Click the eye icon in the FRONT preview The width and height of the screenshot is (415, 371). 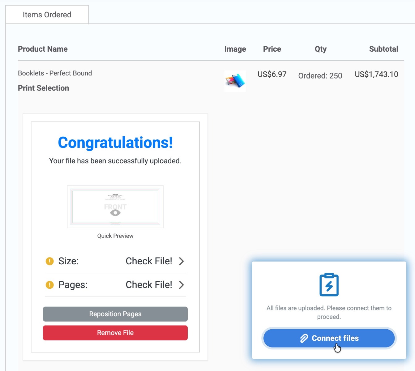(115, 213)
